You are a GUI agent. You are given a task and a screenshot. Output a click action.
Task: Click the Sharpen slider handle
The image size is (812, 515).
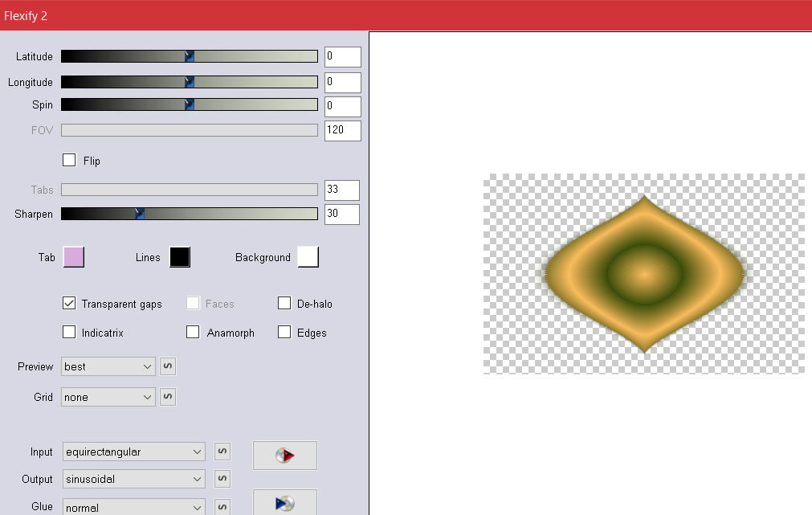[140, 214]
